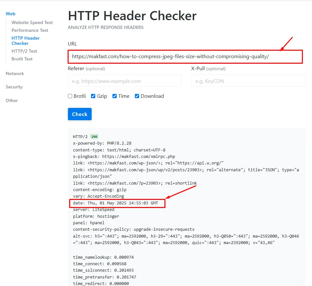Screen dimensions: 312x286
Task: Select HTTP Header Checker in sidebar
Action: [x=25, y=41]
